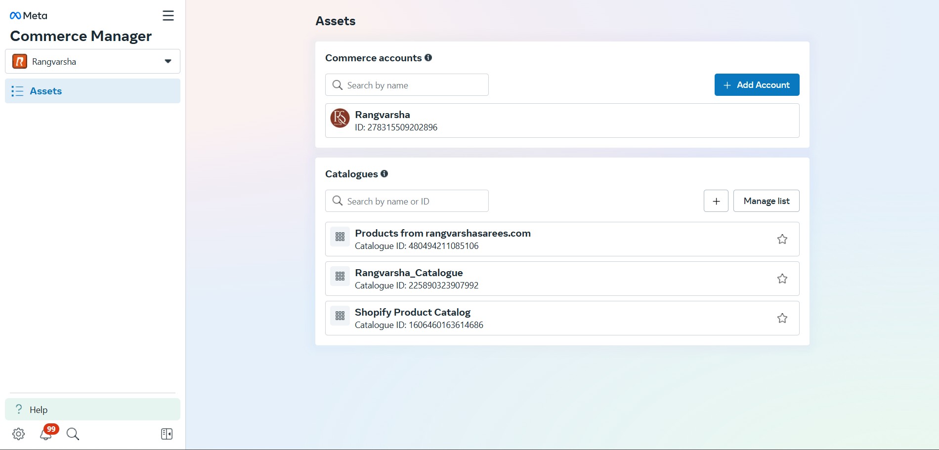
Task: Open the settings gear icon
Action: (x=18, y=434)
